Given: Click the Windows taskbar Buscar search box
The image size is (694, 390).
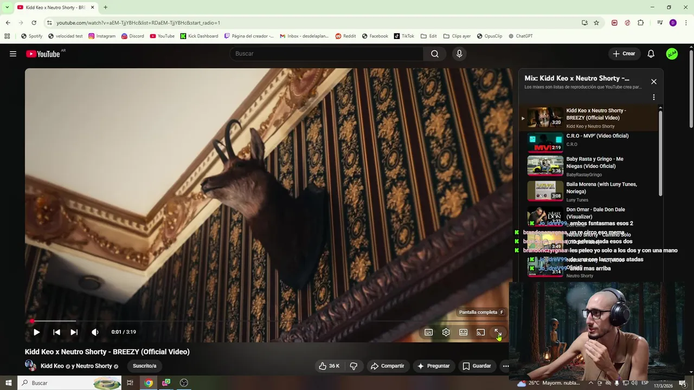Looking at the screenshot, I should click(69, 383).
